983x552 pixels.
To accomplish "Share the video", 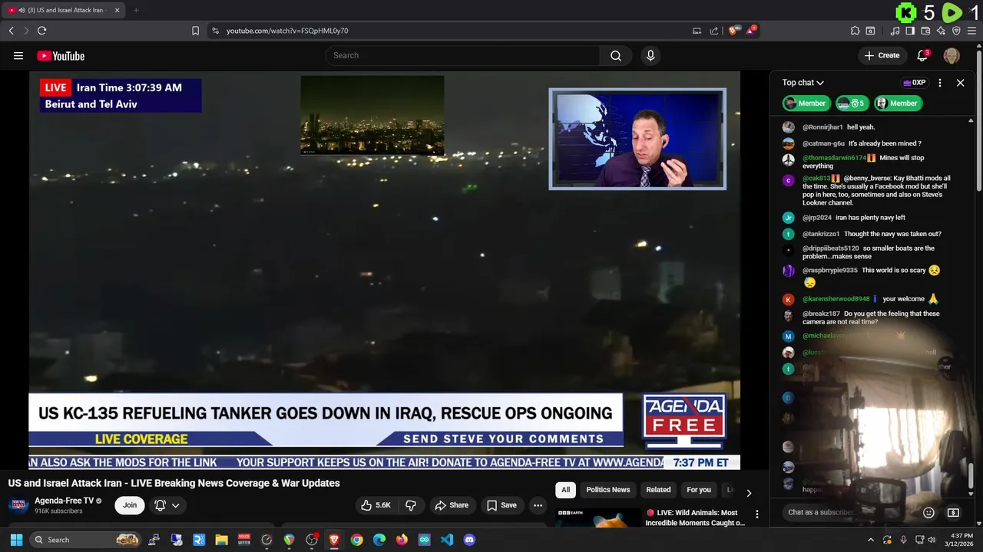I will [x=452, y=505].
